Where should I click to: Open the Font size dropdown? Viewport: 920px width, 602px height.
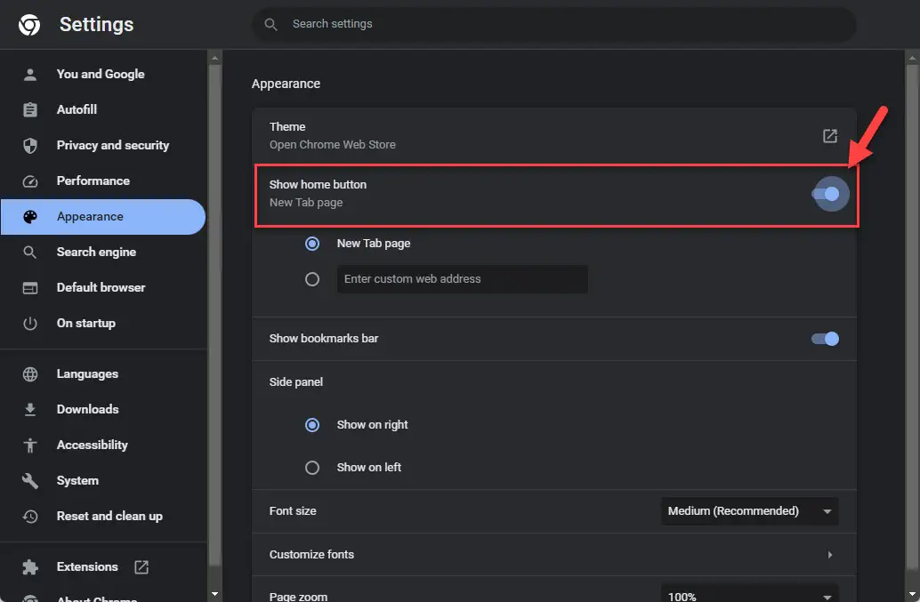(748, 511)
